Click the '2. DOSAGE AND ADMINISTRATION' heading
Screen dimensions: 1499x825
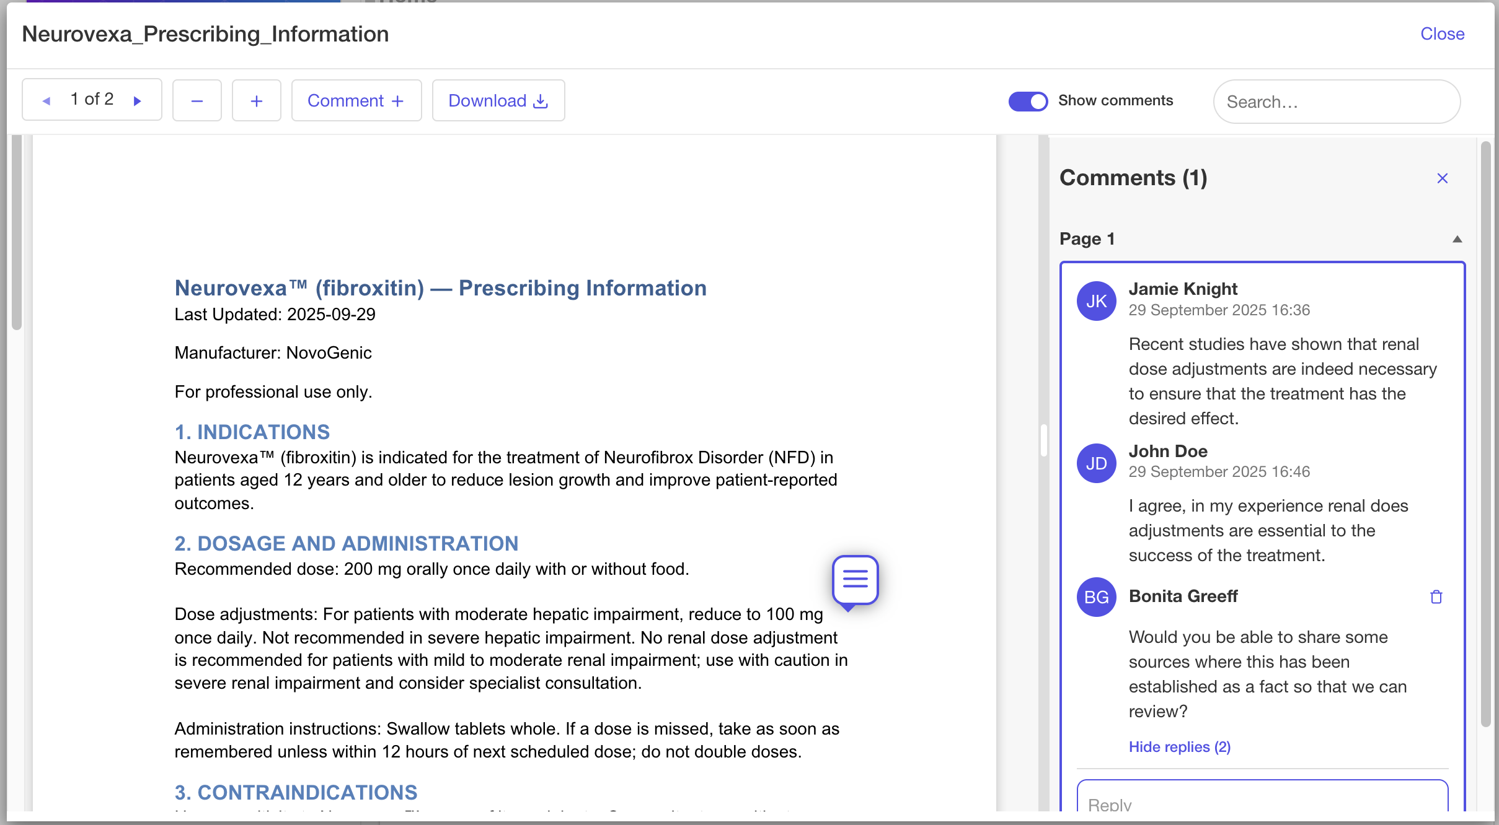(x=347, y=543)
